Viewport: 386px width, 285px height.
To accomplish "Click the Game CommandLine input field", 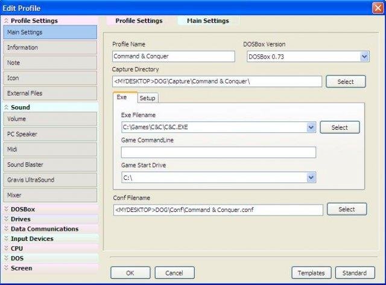I will pos(218,152).
